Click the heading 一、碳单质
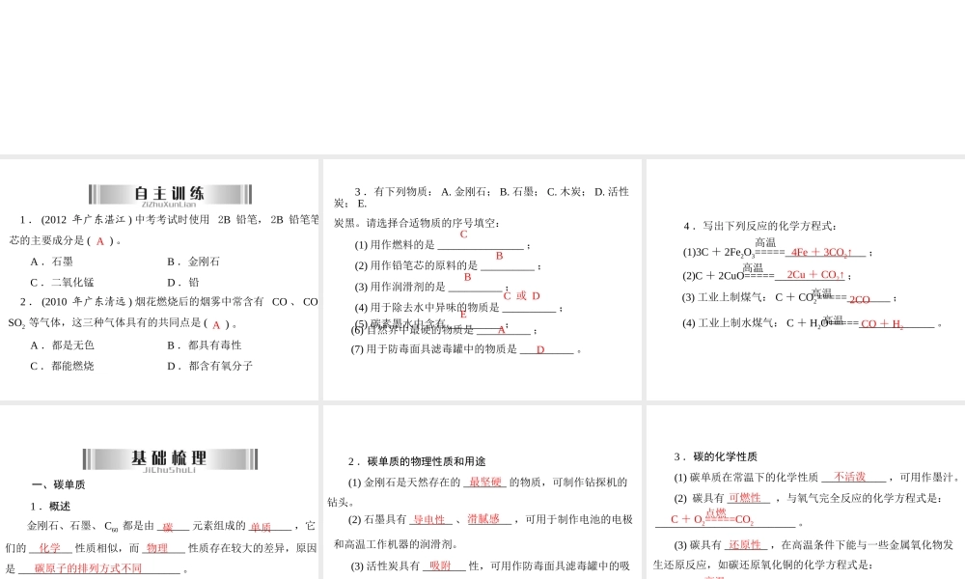This screenshot has width=965, height=579. (x=59, y=484)
